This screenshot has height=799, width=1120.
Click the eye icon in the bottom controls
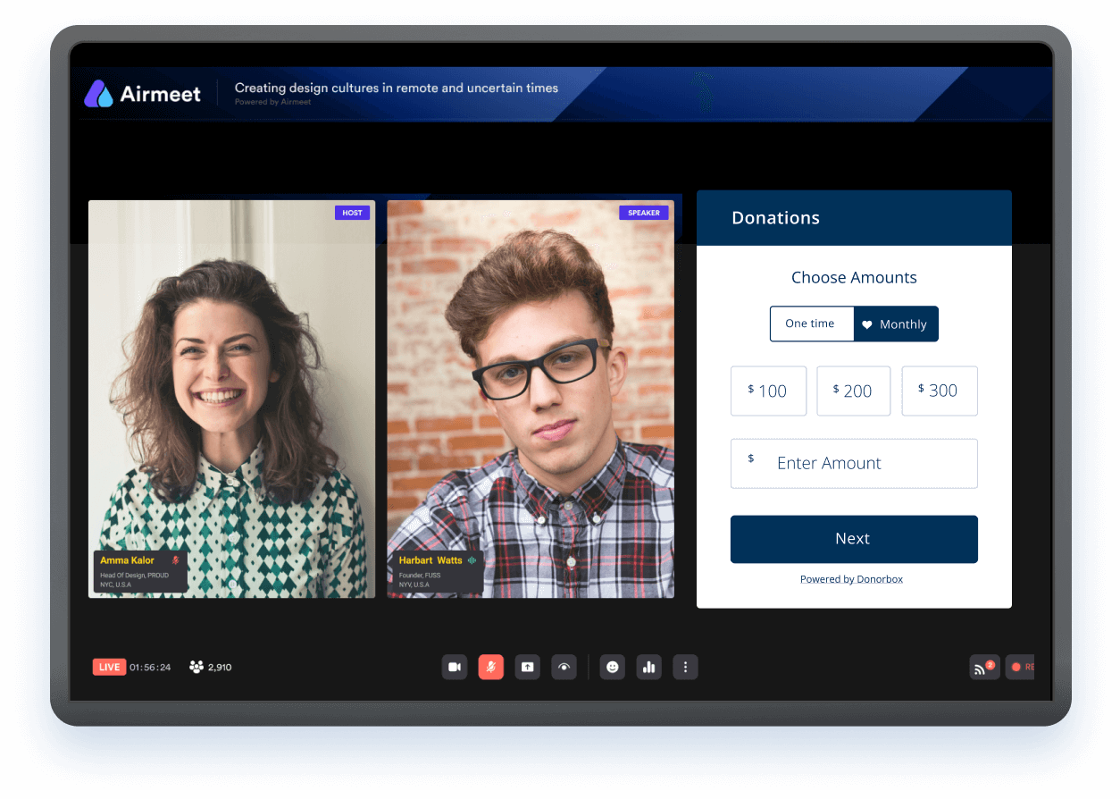point(564,667)
